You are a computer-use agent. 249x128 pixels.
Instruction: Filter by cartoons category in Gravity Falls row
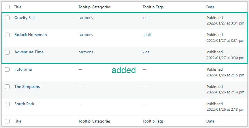click(x=86, y=18)
